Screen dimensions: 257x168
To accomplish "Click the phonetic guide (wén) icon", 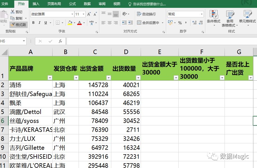I will [91, 23].
